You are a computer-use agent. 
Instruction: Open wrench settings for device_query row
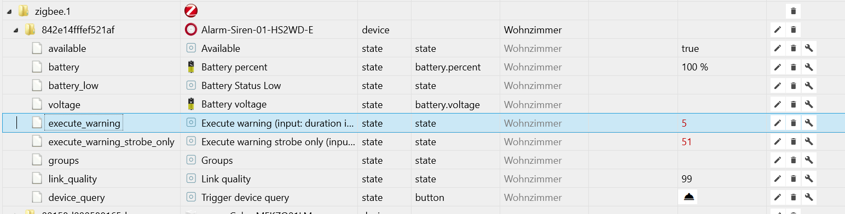click(x=809, y=198)
